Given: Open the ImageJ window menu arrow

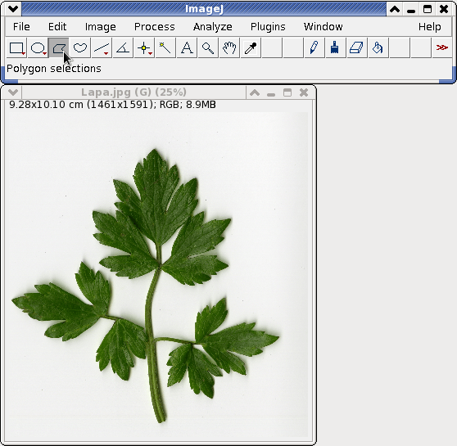Looking at the screenshot, I should click(x=13, y=9).
